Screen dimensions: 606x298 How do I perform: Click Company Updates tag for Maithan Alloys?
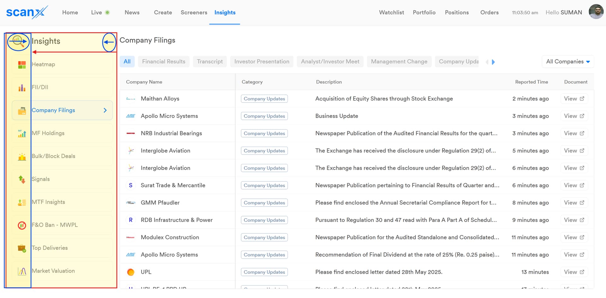[x=264, y=99]
